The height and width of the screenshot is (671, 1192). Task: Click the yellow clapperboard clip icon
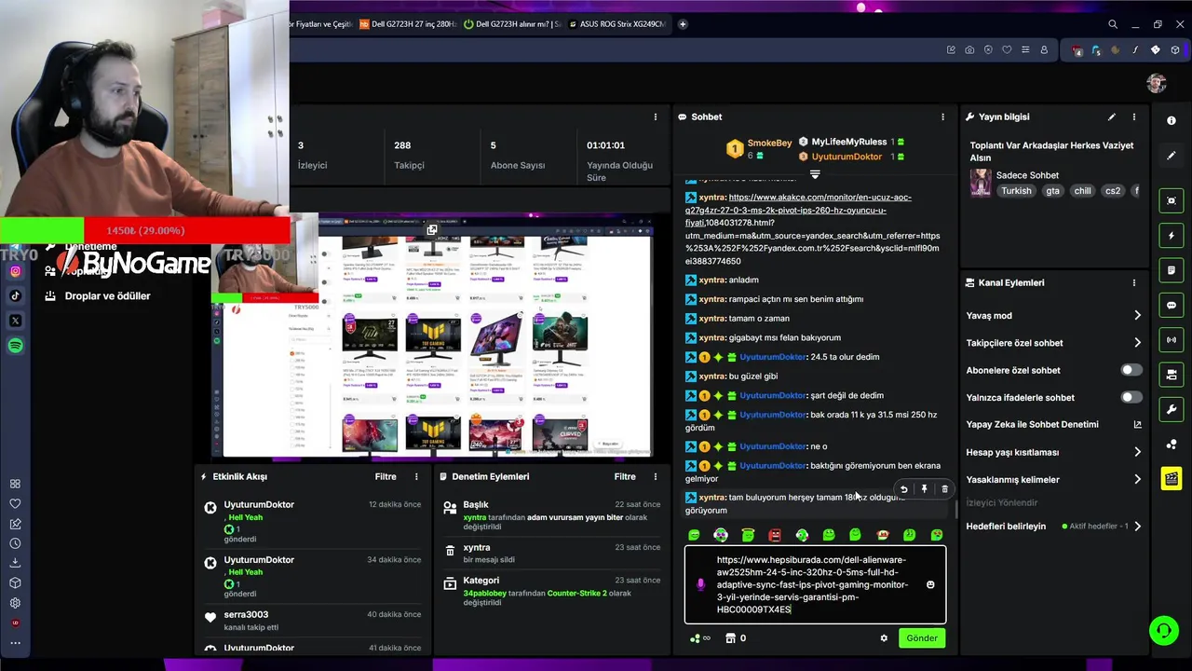(1172, 478)
